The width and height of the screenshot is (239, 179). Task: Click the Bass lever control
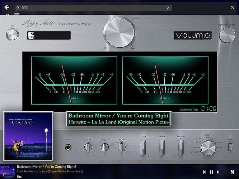[143, 147]
